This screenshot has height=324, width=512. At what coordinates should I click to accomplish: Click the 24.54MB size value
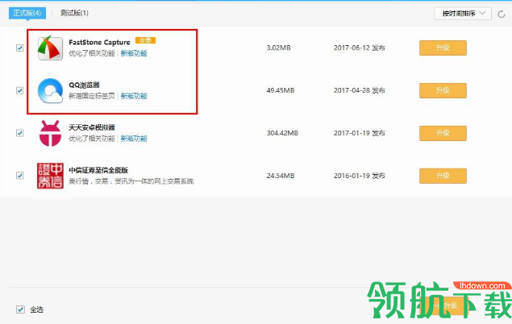coord(281,176)
